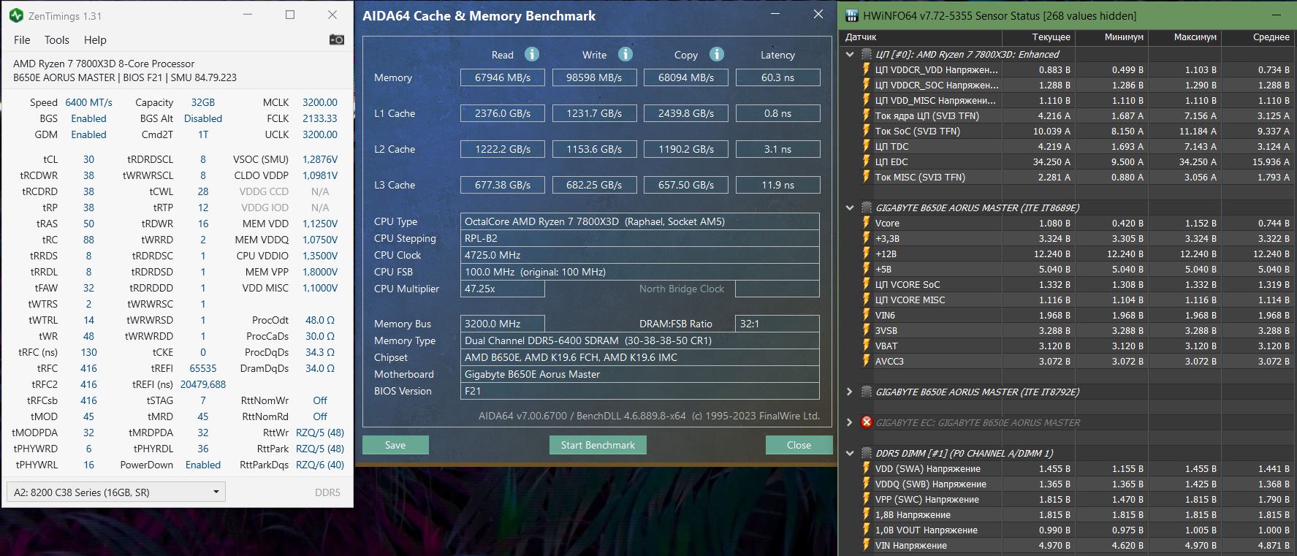Click the CPU chip icon beside AMD Ryzen 7 7800X3D

tap(867, 54)
